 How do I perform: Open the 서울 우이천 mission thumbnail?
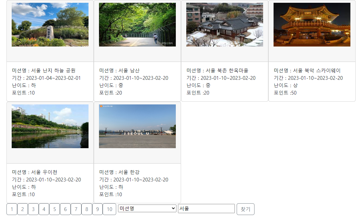(x=50, y=126)
